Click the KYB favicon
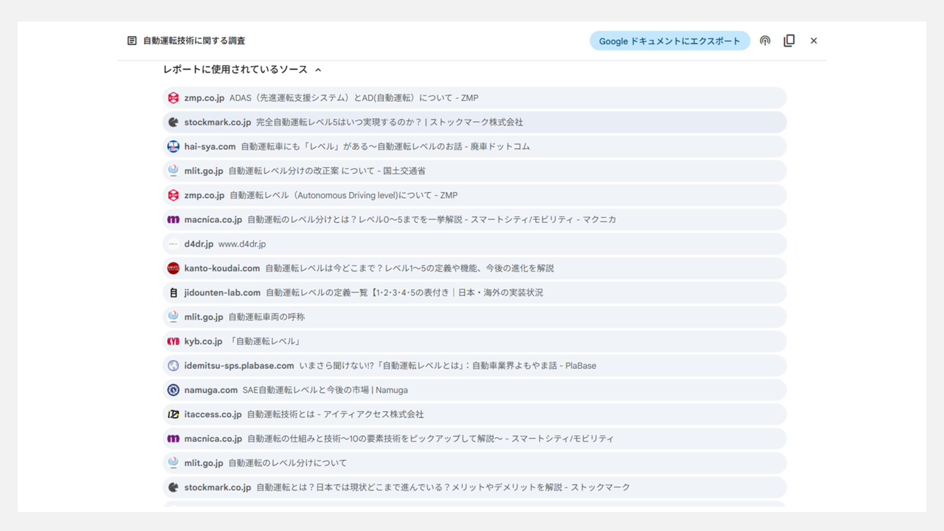 click(173, 341)
